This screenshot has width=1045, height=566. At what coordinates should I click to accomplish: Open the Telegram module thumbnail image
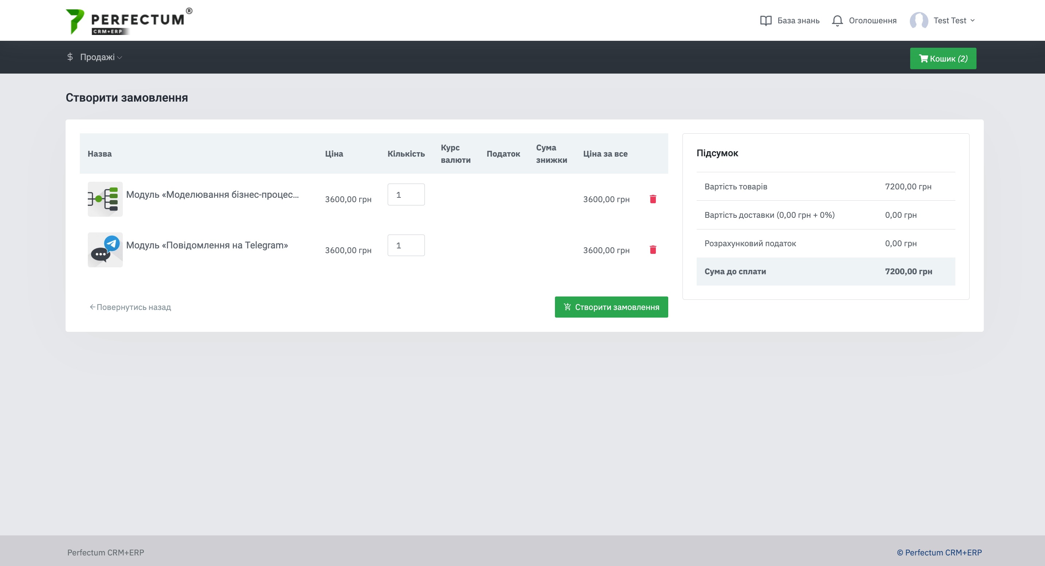pyautogui.click(x=105, y=250)
